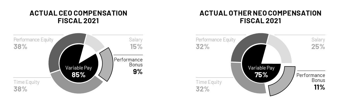Viewport: 340px width, 112px height.
Task: Click the CEO chart's outlined Performance Bonus segment
Action: [106, 65]
